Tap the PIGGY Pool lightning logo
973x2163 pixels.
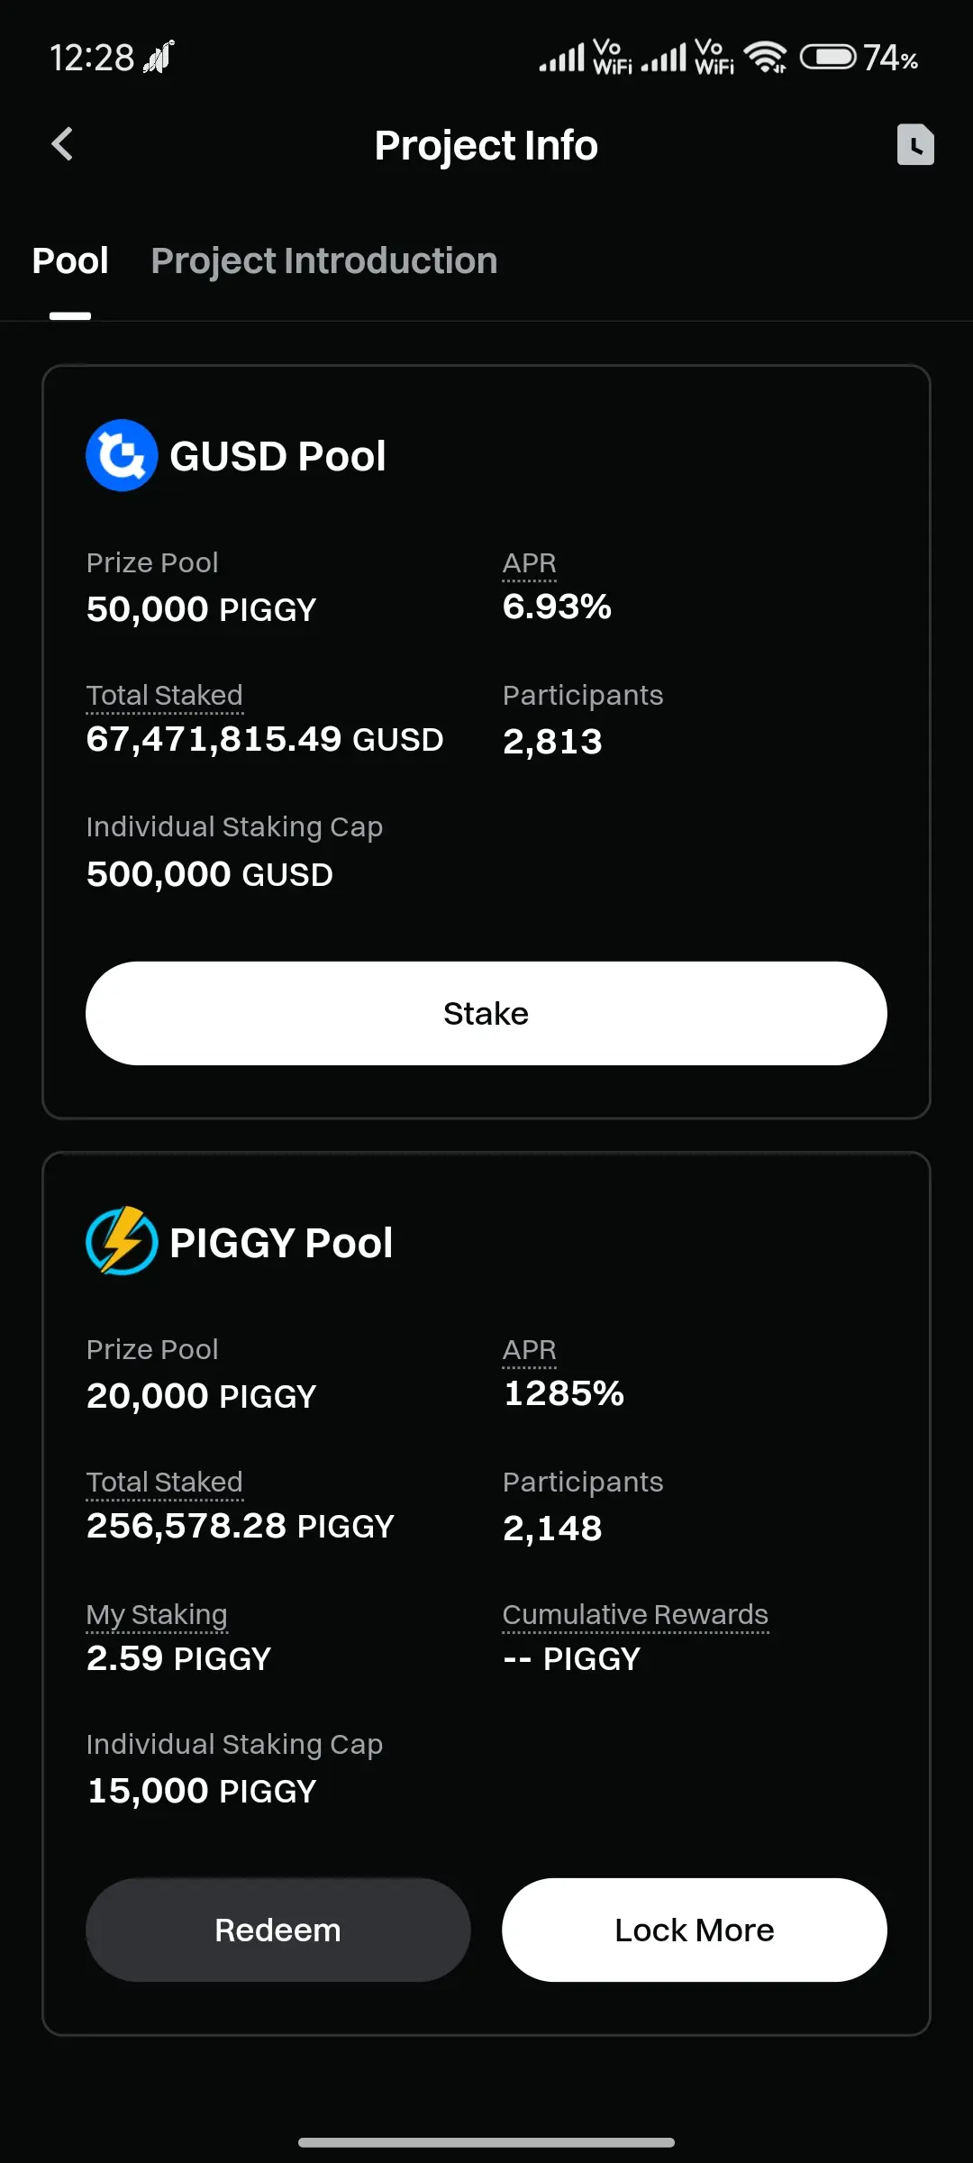122,1241
